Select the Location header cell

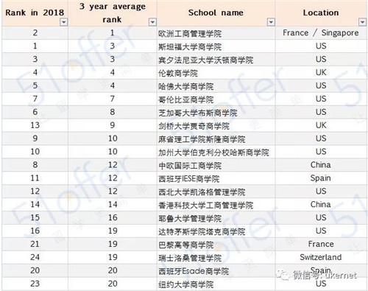tap(321, 13)
